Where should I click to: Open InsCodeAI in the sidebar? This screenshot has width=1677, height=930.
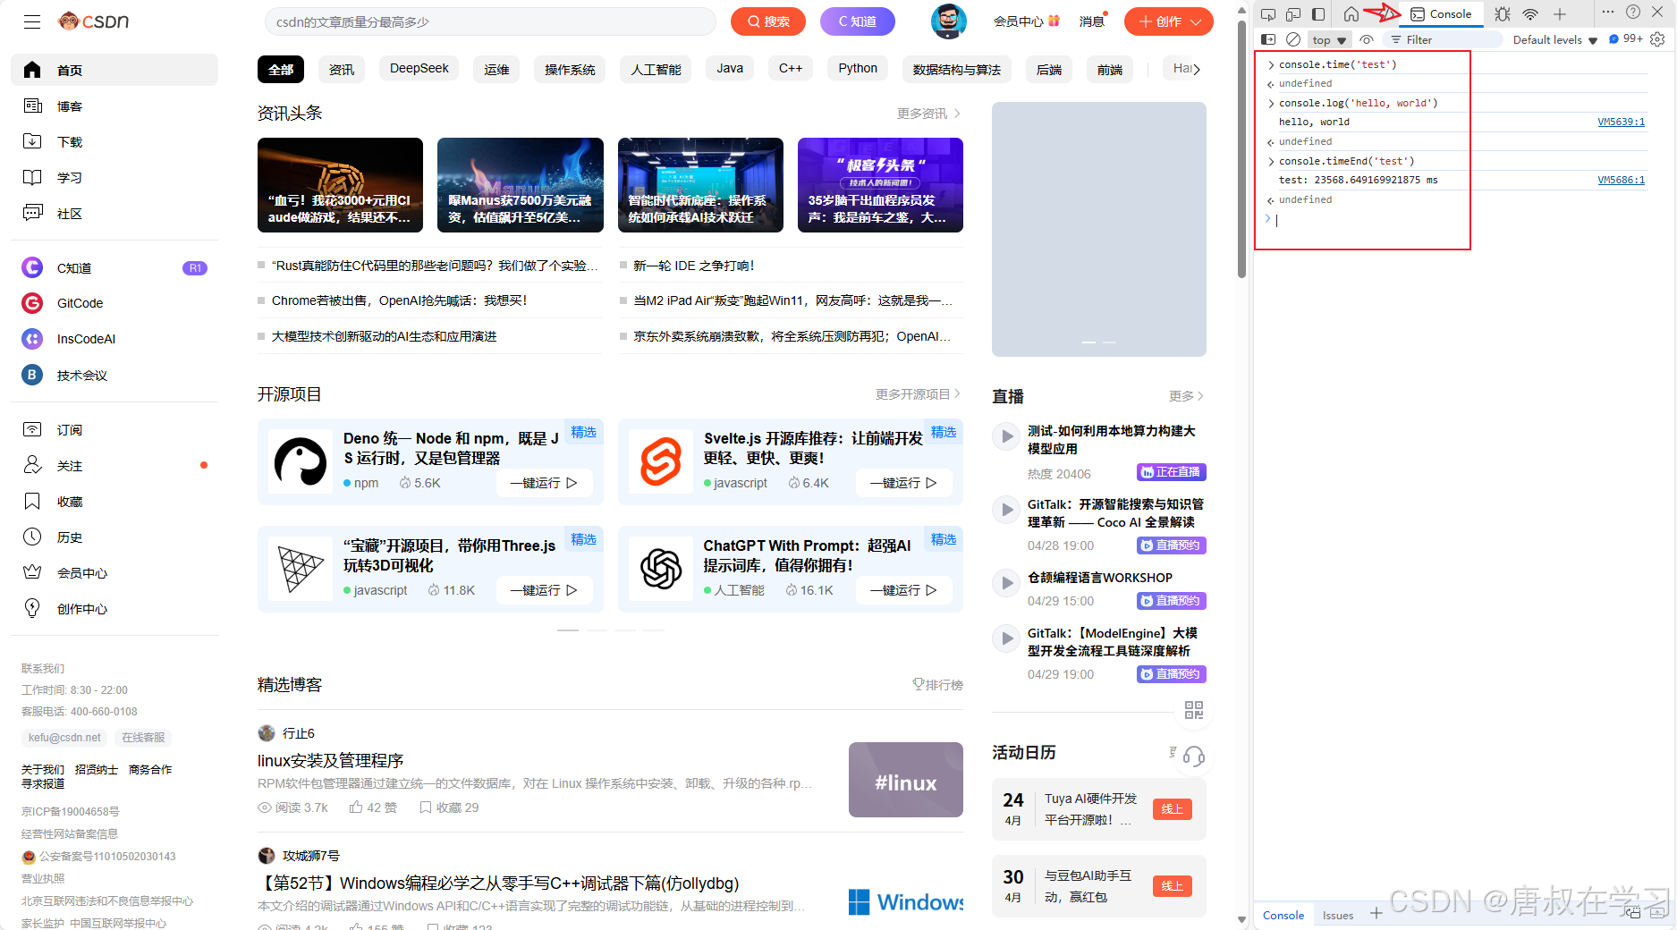pos(114,339)
